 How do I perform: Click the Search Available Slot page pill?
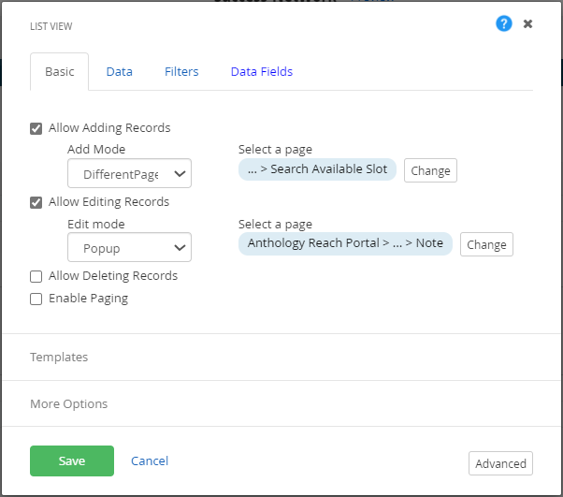(x=318, y=169)
